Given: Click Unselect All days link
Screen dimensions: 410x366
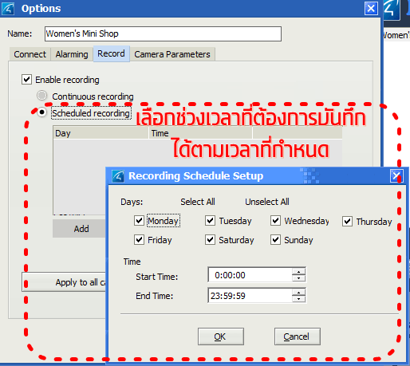Looking at the screenshot, I should 267,202.
